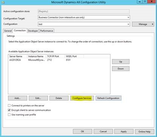Move instance Down in the list

121,69
